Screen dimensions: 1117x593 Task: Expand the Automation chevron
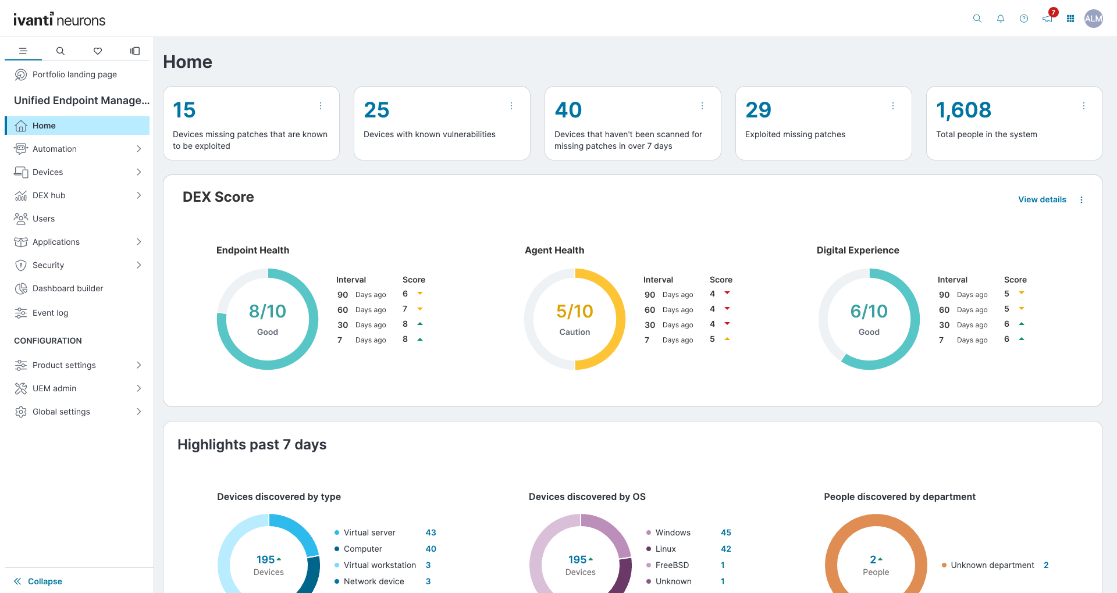click(x=139, y=149)
